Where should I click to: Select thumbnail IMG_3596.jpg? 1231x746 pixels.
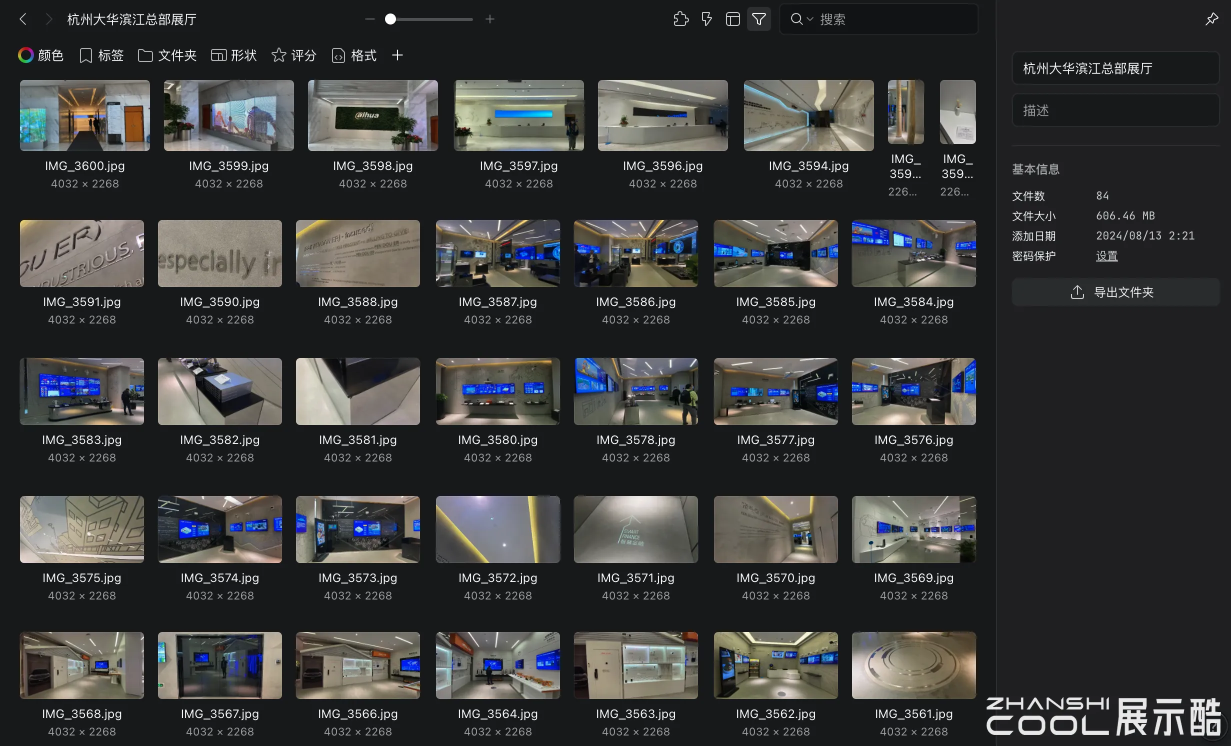tap(663, 115)
